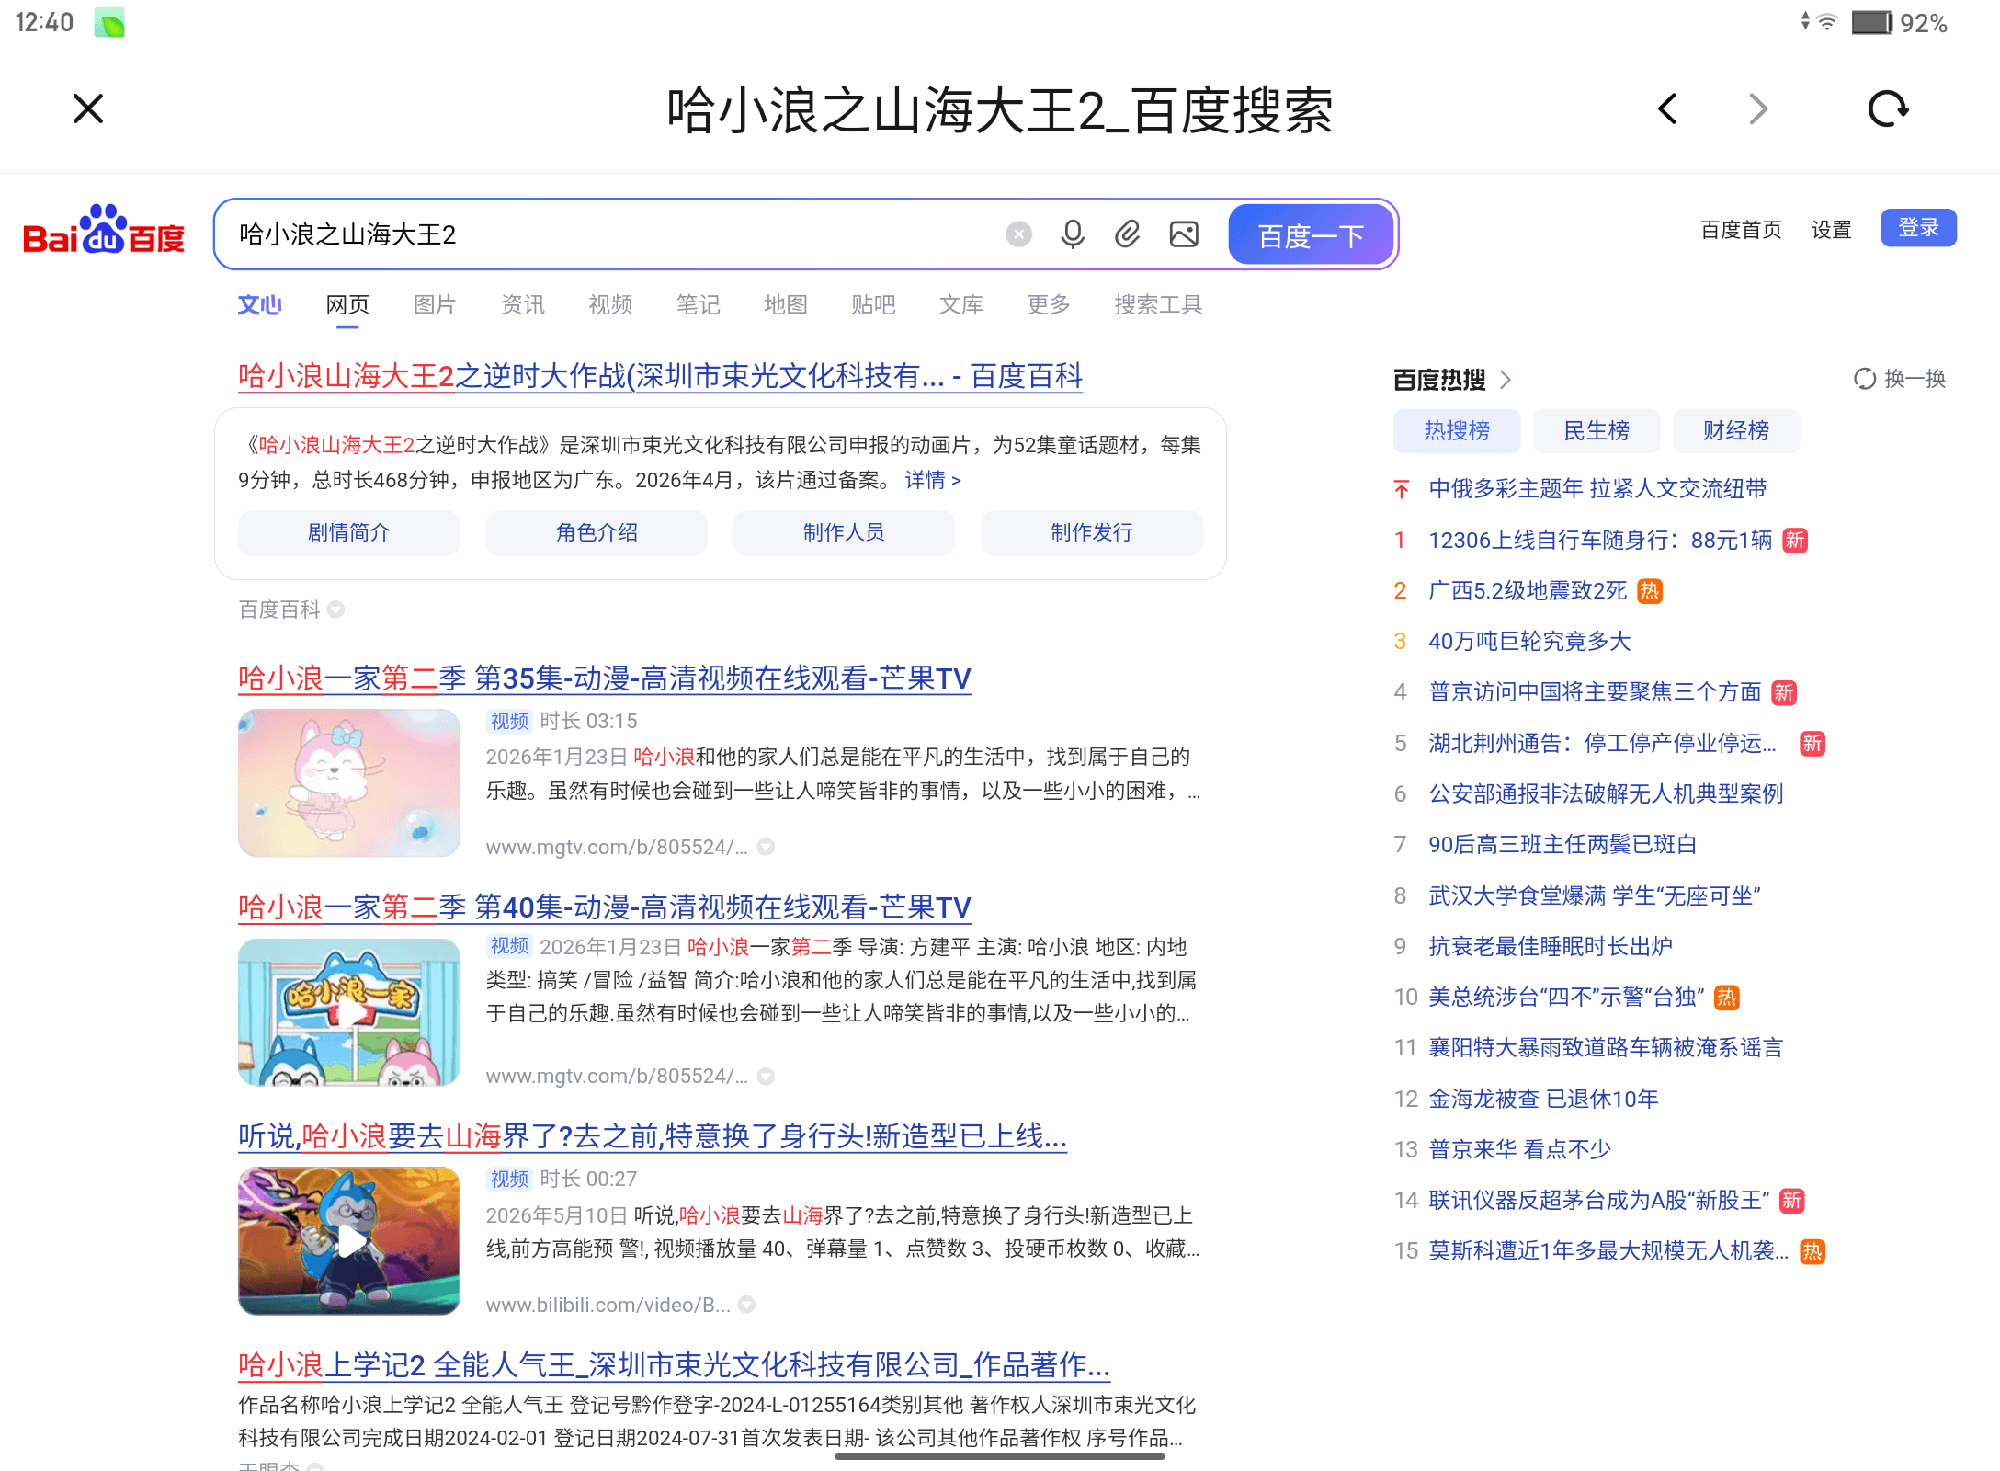Viewport: 2000px width, 1471px height.
Task: Open the 详情 link in baike summary
Action: [933, 480]
